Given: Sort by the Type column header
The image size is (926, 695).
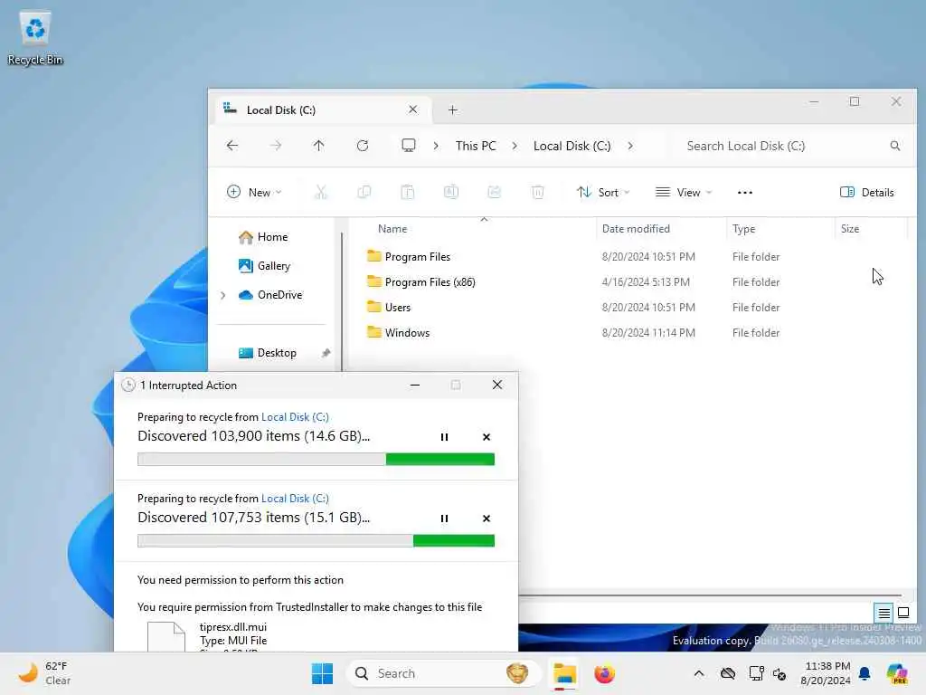Looking at the screenshot, I should pos(743,229).
